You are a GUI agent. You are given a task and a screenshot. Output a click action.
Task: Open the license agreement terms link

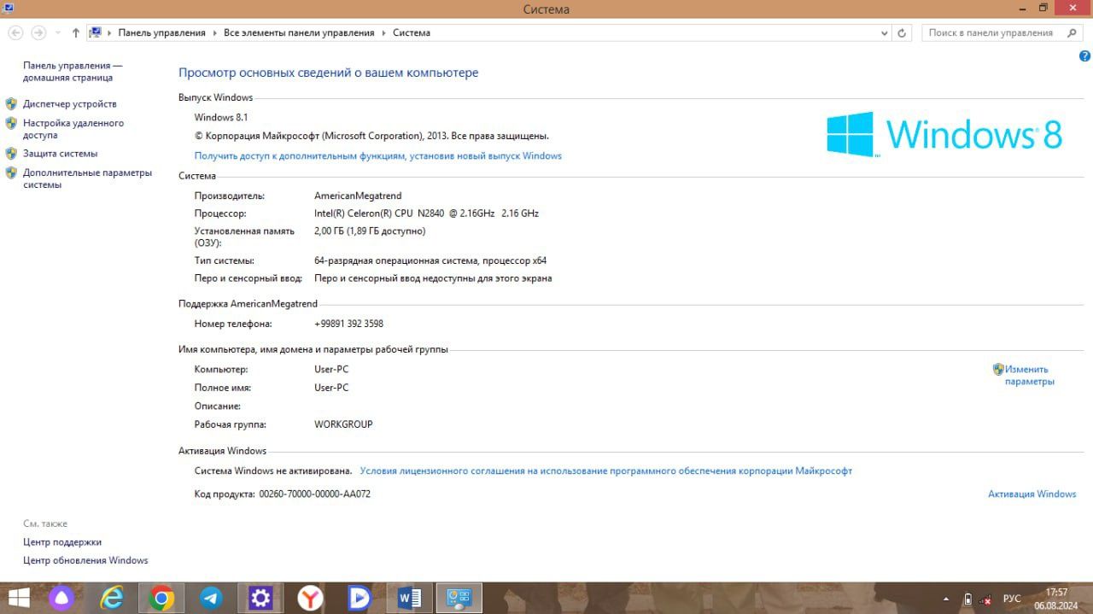click(x=606, y=471)
